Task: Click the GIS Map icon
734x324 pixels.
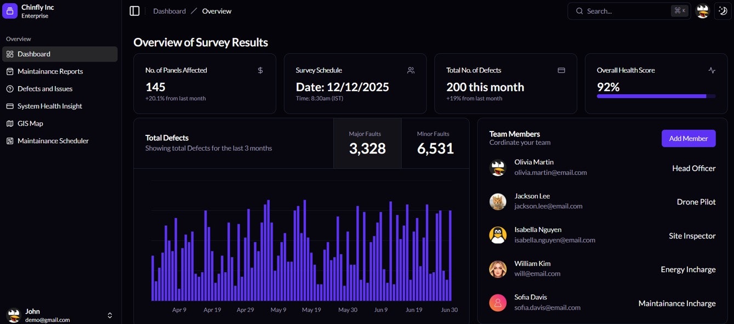Action: click(x=10, y=123)
